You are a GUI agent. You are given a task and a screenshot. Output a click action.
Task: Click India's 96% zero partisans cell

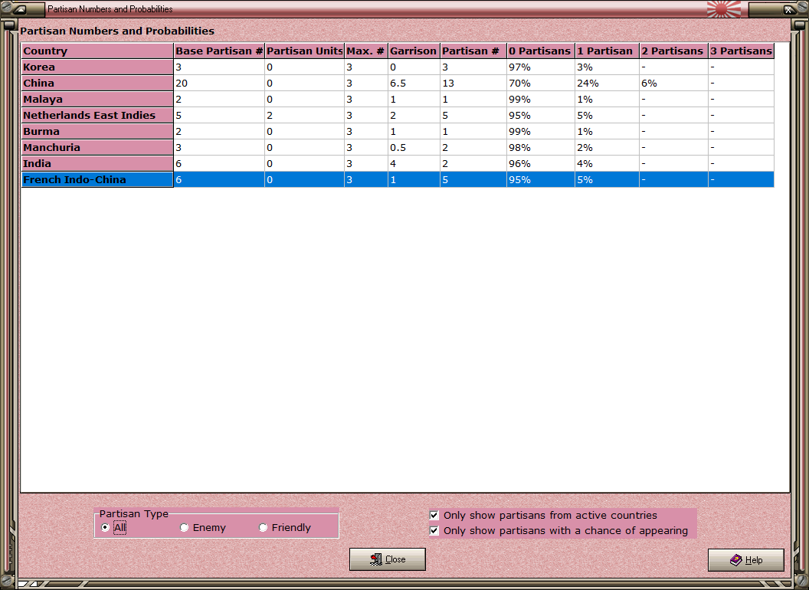tap(541, 163)
